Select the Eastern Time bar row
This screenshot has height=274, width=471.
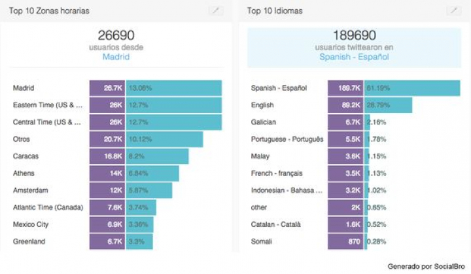(x=155, y=105)
